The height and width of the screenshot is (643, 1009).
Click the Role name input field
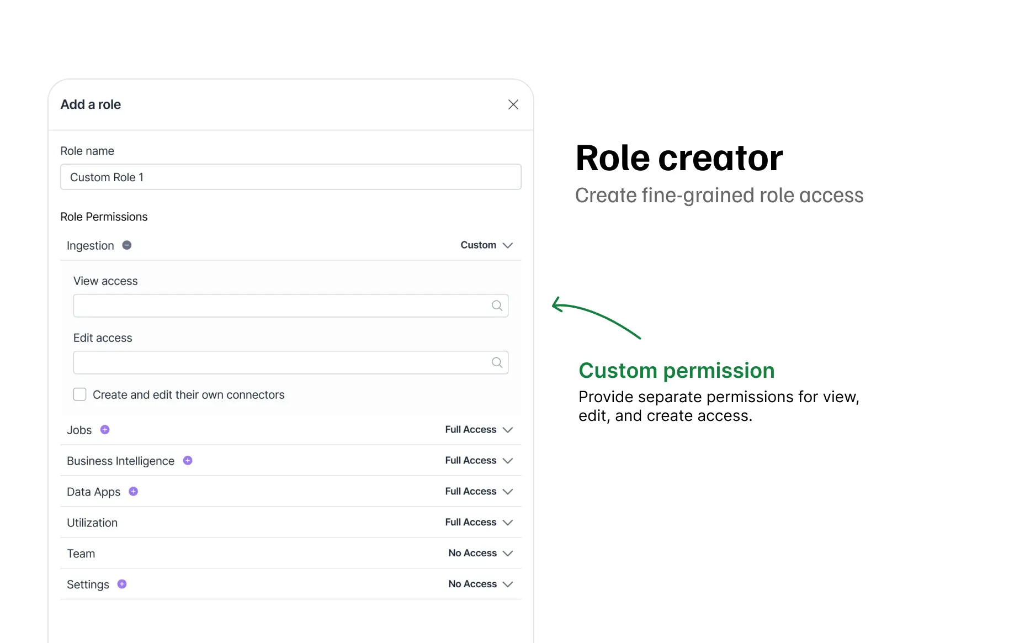[291, 177]
